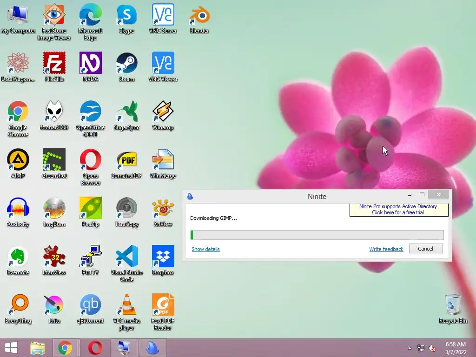Open the Windows Start button

[x=11, y=348]
